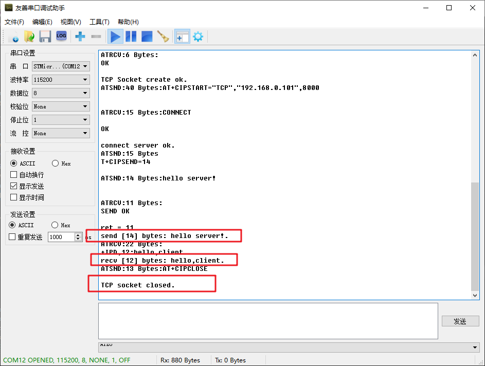Open 编辑(E) menu

42,22
